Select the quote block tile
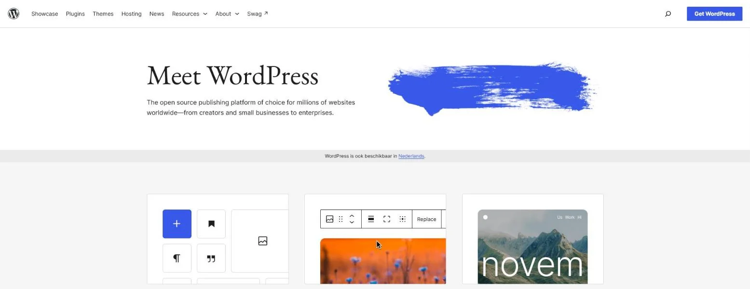This screenshot has width=750, height=289. coord(211,258)
